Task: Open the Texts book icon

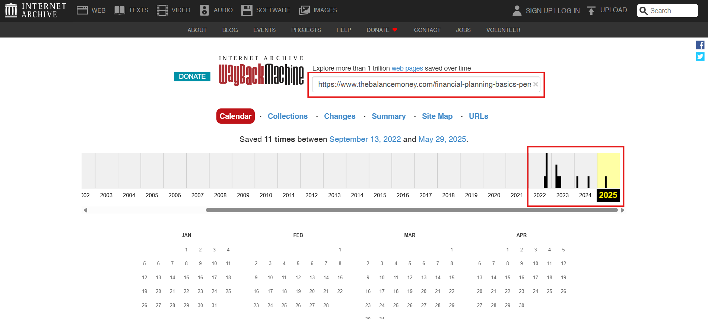Action: (119, 10)
